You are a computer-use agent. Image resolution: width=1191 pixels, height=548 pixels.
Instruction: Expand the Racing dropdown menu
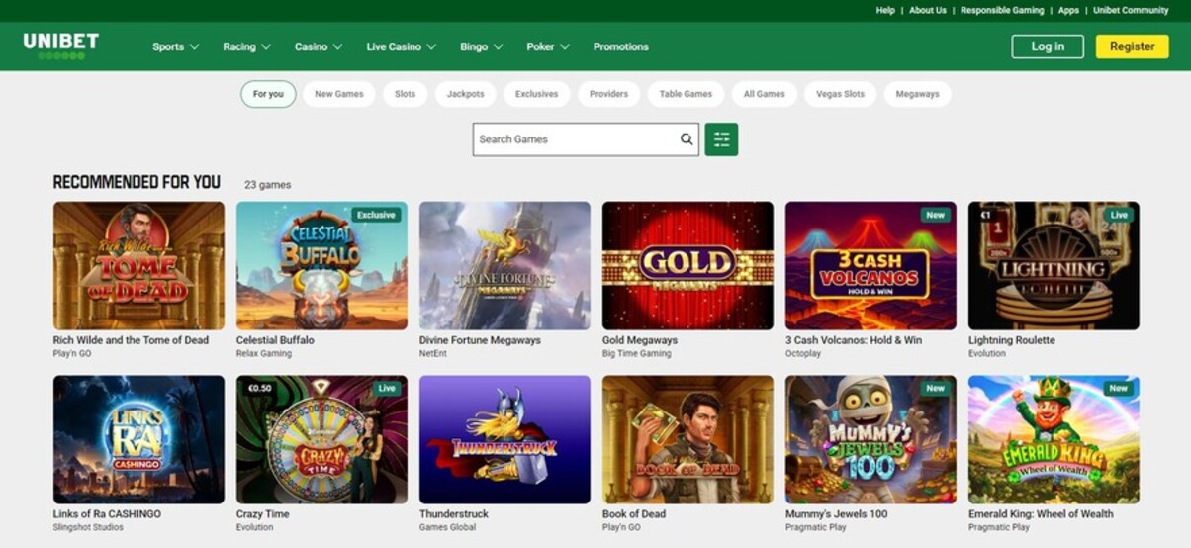[246, 46]
